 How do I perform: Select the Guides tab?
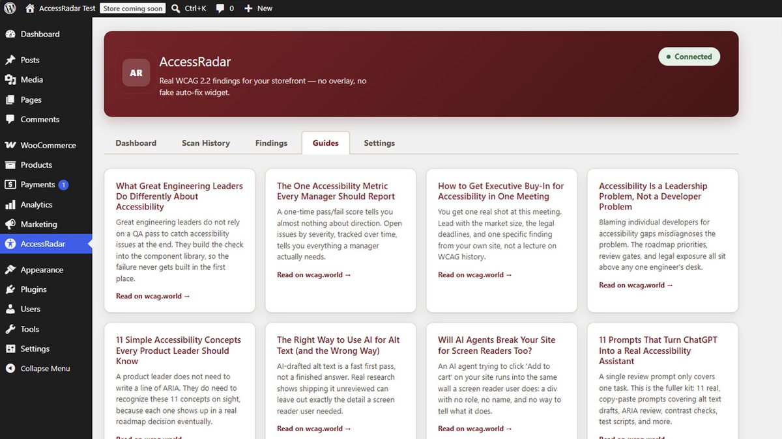[x=326, y=143]
